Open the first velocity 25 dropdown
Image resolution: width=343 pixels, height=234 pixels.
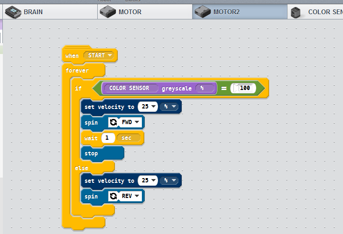(148, 107)
